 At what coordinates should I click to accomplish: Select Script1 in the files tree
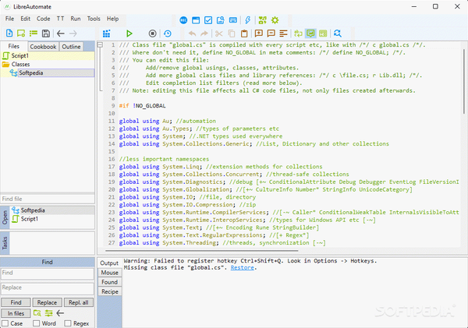point(48,56)
